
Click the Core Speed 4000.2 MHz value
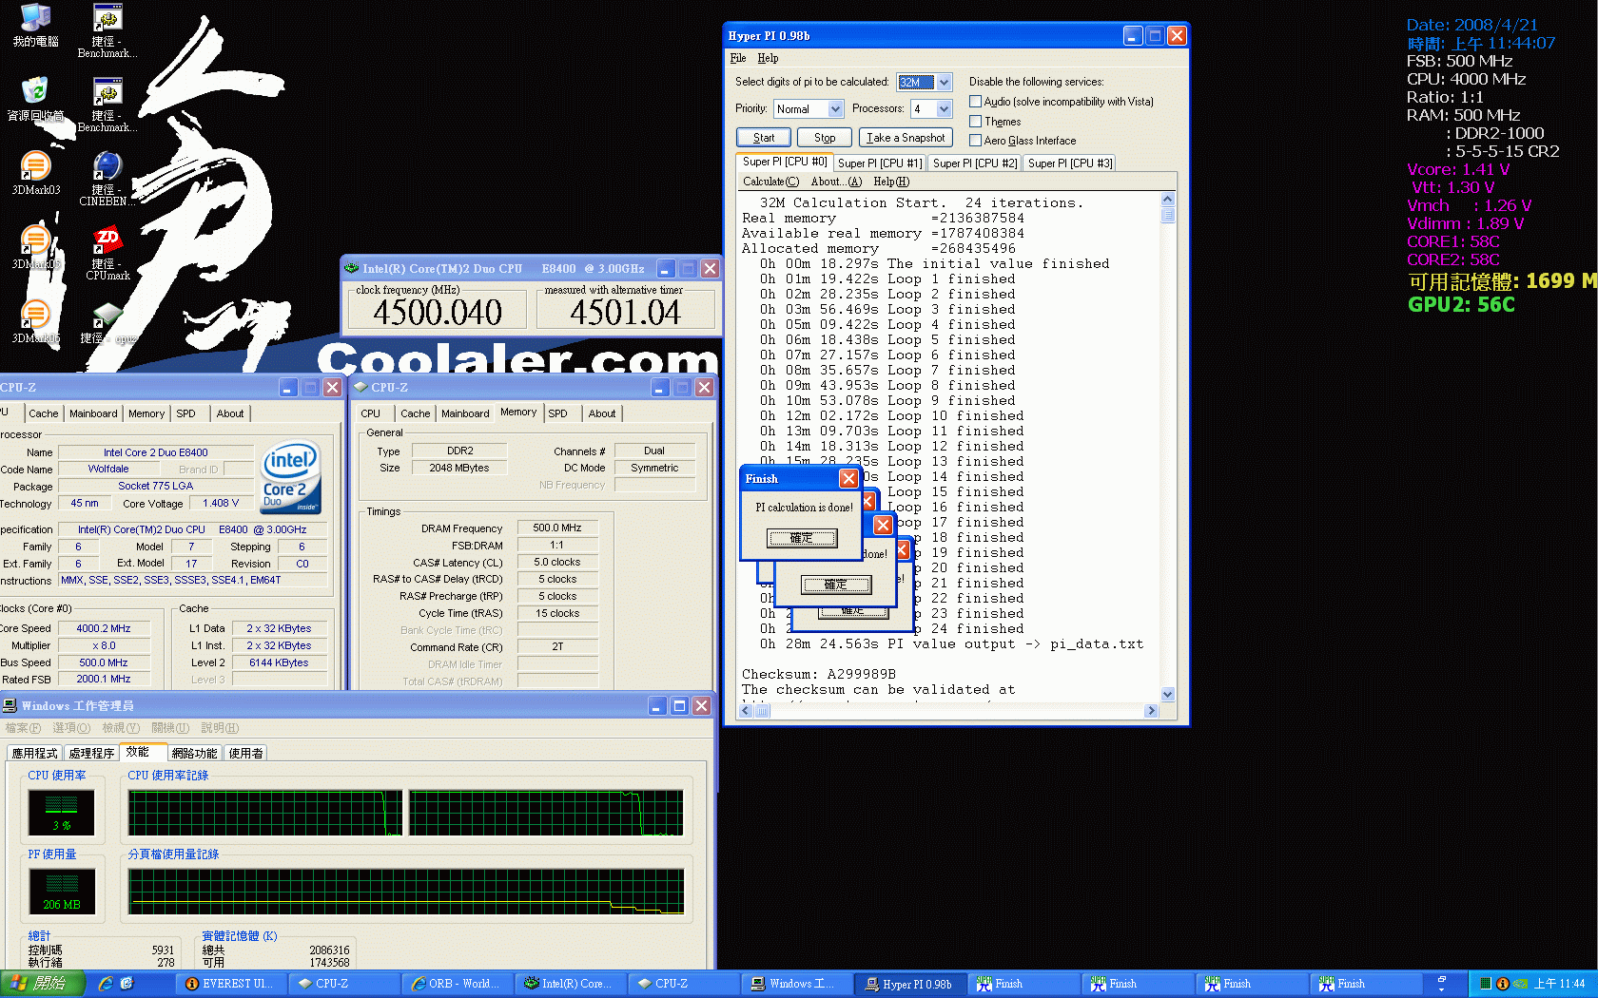tap(104, 628)
